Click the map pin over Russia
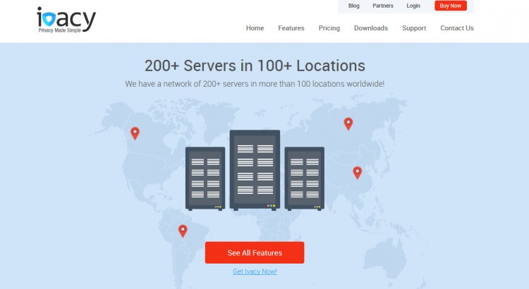This screenshot has height=289, width=529. [348, 124]
